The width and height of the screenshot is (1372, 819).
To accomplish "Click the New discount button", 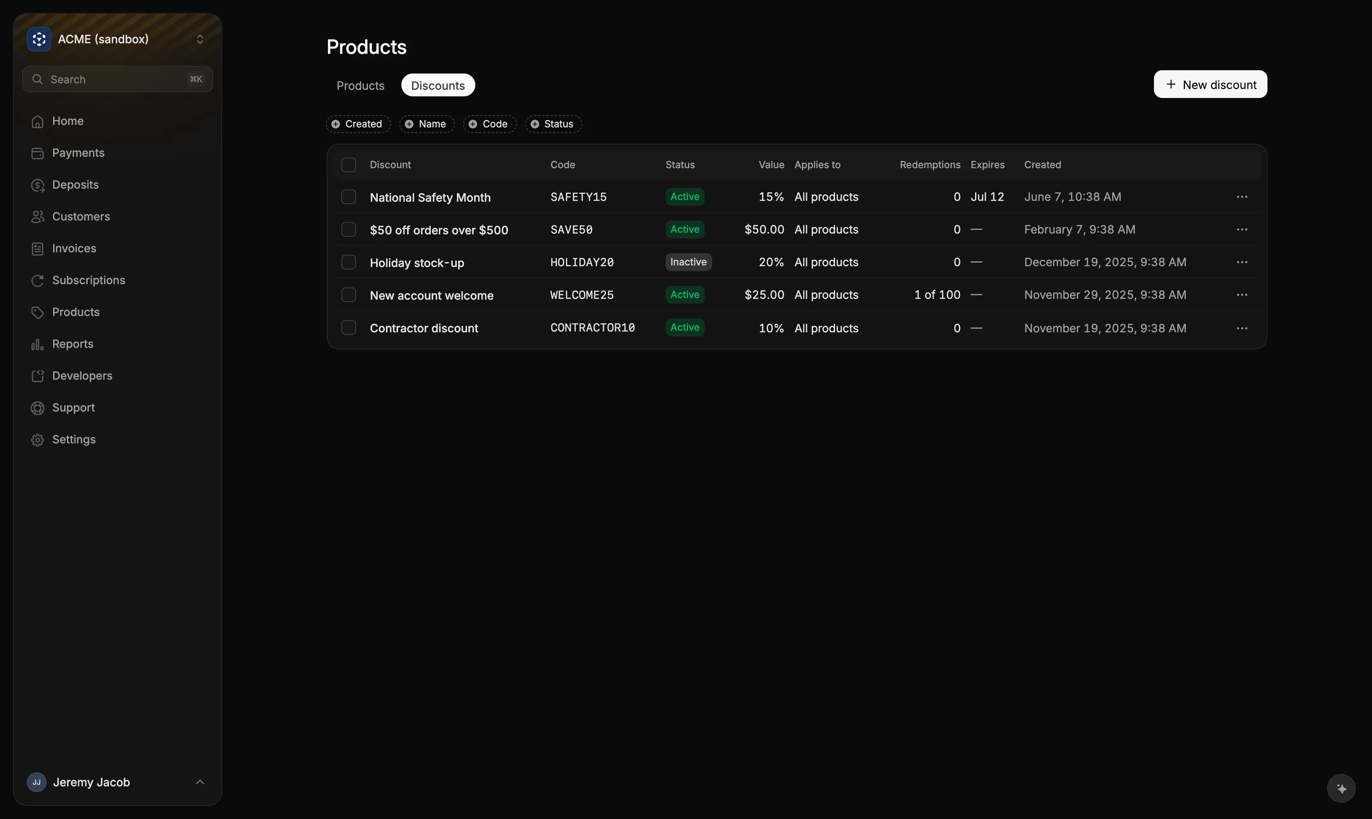I will (x=1210, y=85).
